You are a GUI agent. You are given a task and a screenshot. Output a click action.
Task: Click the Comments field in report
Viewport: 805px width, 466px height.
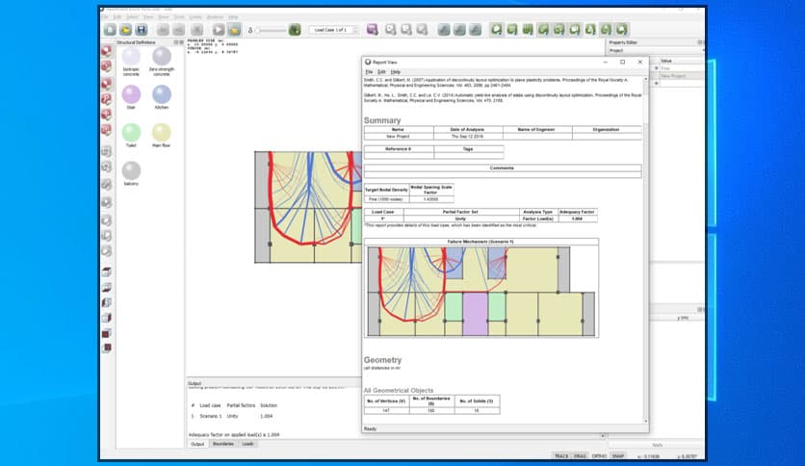tap(502, 174)
